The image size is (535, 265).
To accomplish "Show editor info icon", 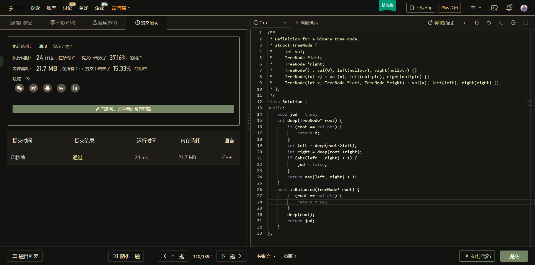I will pyautogui.click(x=465, y=23).
